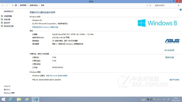Click 系统保护 (System protection) shield link
The width and height of the screenshot is (182, 102).
click(7, 23)
